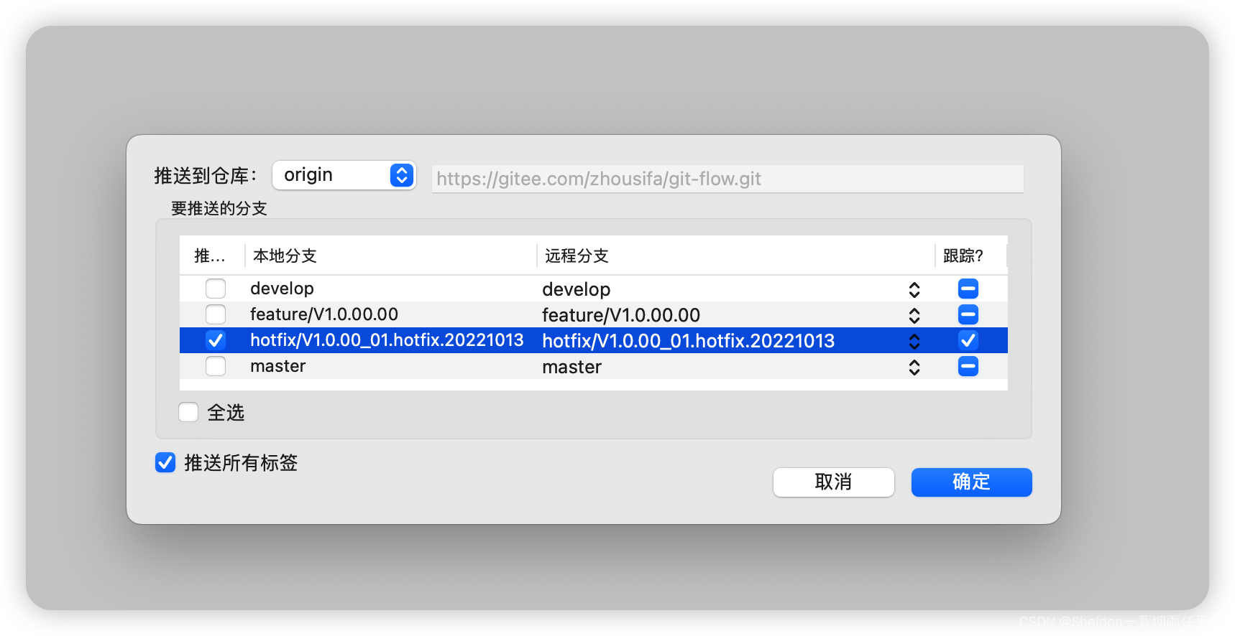Open remote branch picker for master
This screenshot has height=636, width=1235.
tap(914, 367)
